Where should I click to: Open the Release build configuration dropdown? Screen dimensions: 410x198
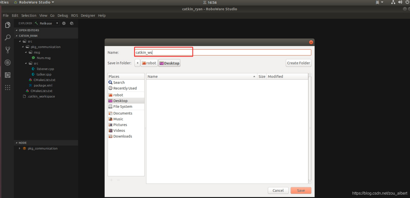pos(49,23)
